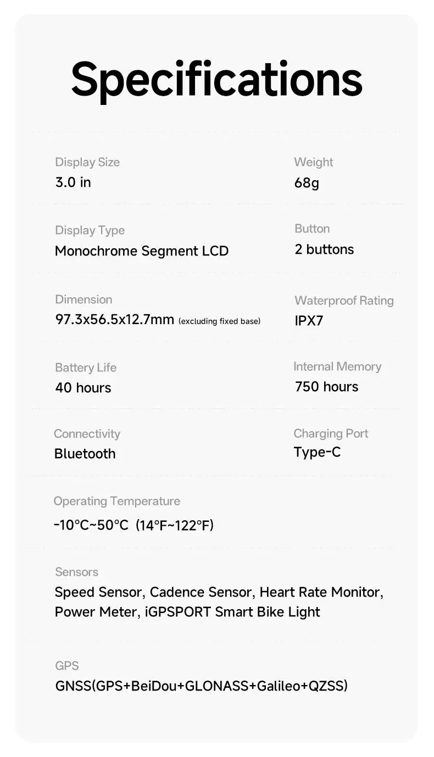Click the 97.3x56.5x12.7mm dimension value
This screenshot has height=757, width=434.
click(x=114, y=319)
